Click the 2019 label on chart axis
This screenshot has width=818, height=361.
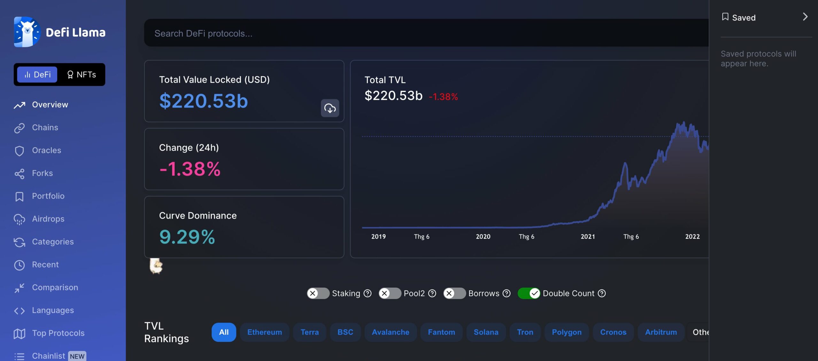pyautogui.click(x=378, y=237)
